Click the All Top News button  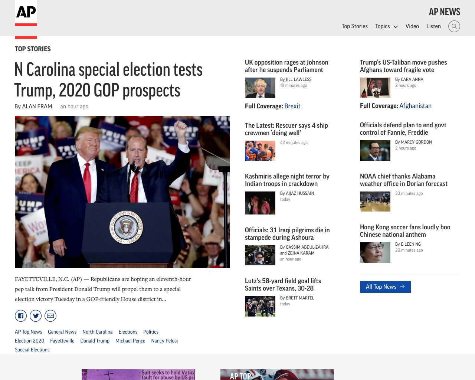(x=385, y=287)
